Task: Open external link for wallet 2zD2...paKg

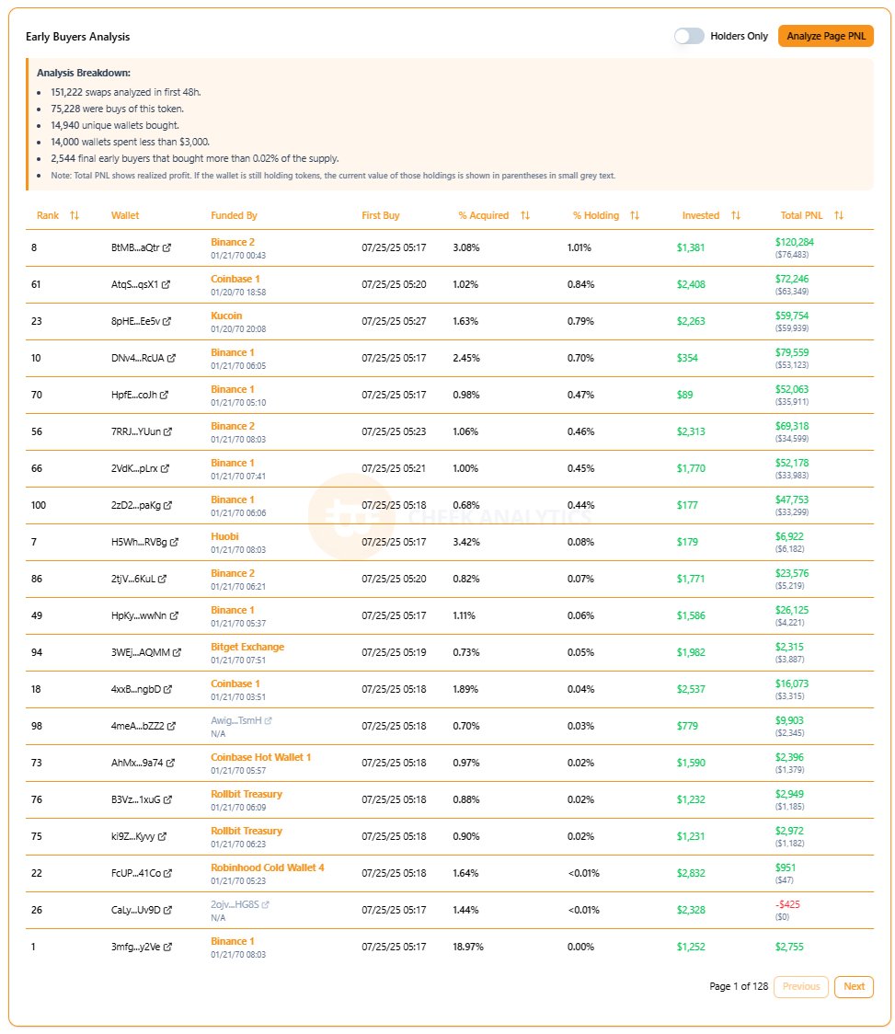Action: click(x=167, y=506)
